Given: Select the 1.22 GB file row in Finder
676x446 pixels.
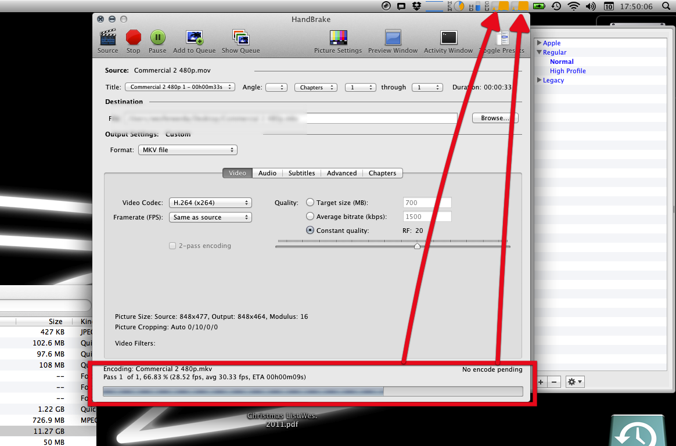Looking at the screenshot, I should (48, 409).
